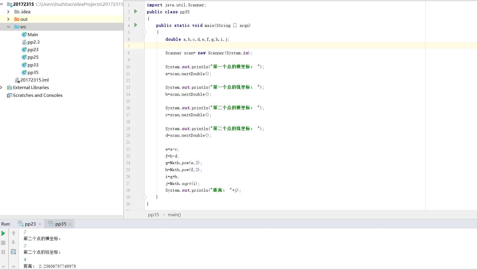Click the .idea folder icon
Screen dimensions: 477x270
(x=17, y=12)
